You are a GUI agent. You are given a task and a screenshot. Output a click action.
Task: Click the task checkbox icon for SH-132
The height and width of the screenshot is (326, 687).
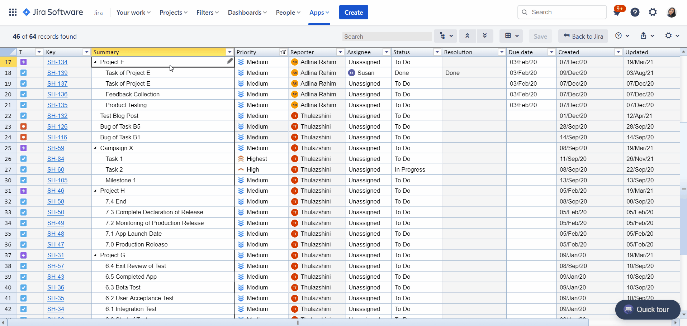tap(23, 116)
